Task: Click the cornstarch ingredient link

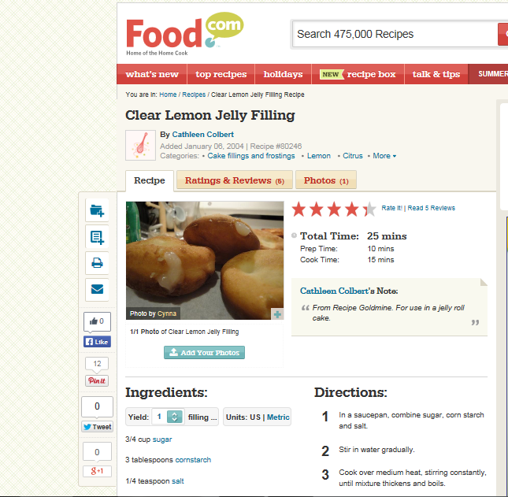Action: 193,460
